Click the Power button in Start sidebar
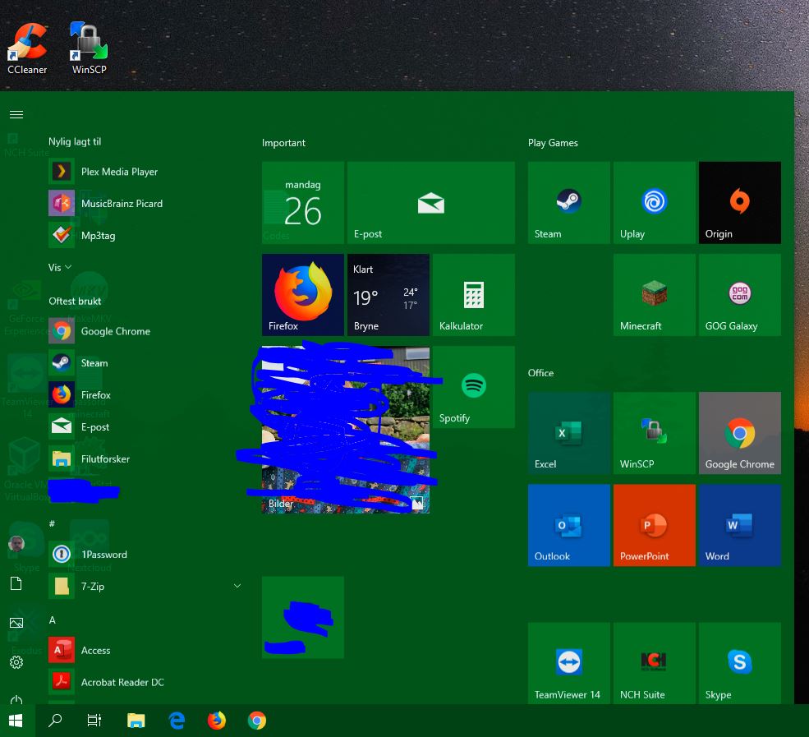 click(x=16, y=700)
